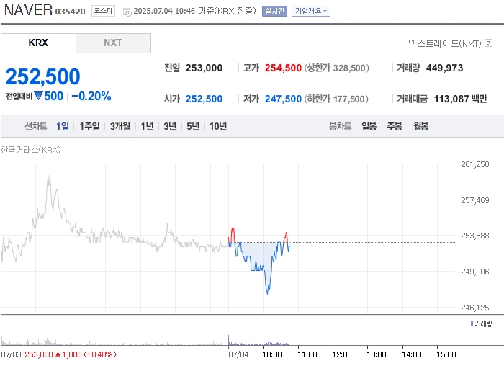Open the 기업개요 dropdown

click(x=311, y=12)
